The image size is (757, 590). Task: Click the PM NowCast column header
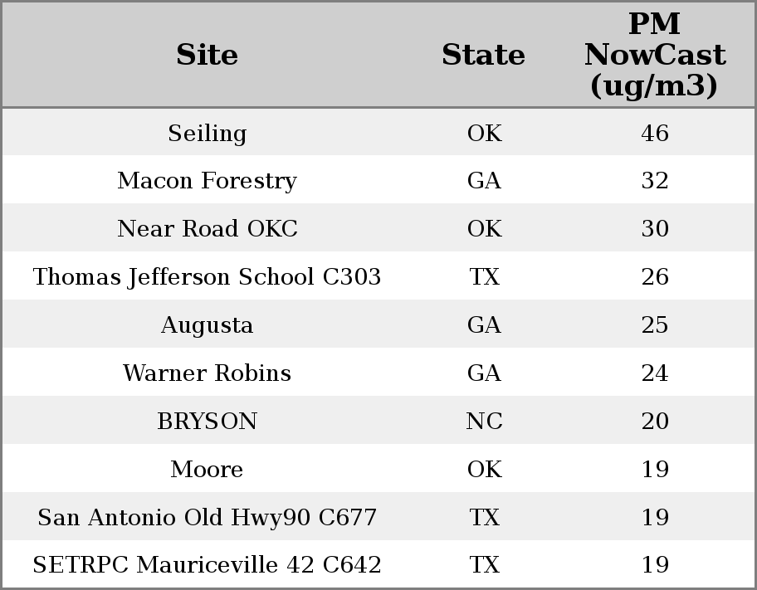coord(654,55)
